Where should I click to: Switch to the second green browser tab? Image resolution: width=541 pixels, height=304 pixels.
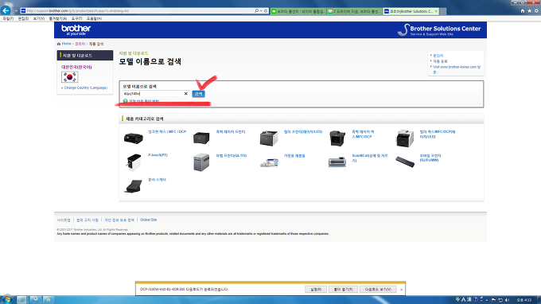pos(354,11)
